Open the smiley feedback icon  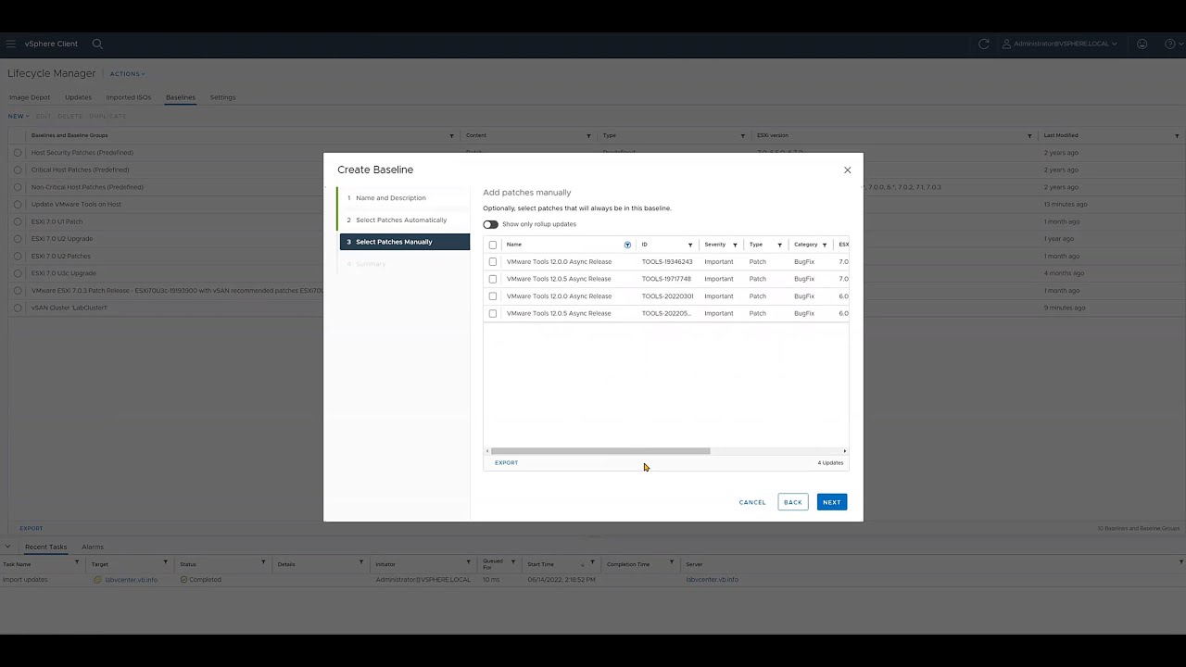[1142, 44]
